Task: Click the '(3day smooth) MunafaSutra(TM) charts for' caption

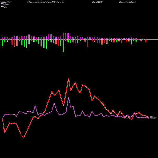Action: 46,2
